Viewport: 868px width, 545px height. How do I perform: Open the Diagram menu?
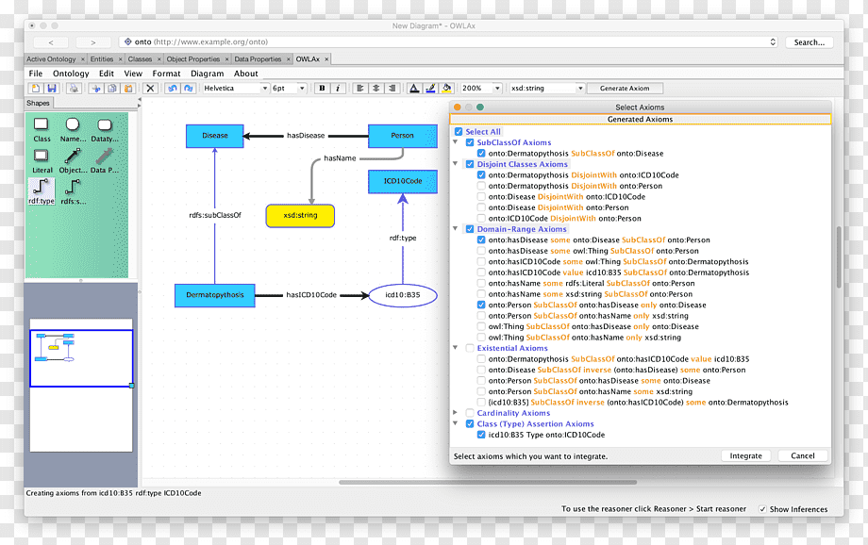[x=207, y=74]
